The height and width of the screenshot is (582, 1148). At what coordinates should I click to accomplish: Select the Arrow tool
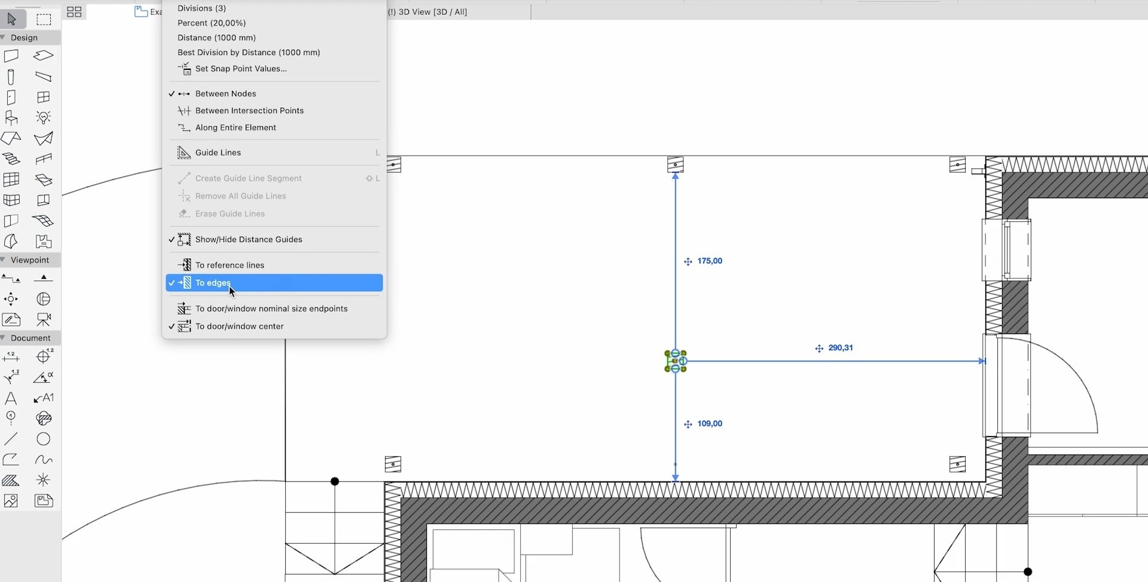point(11,19)
